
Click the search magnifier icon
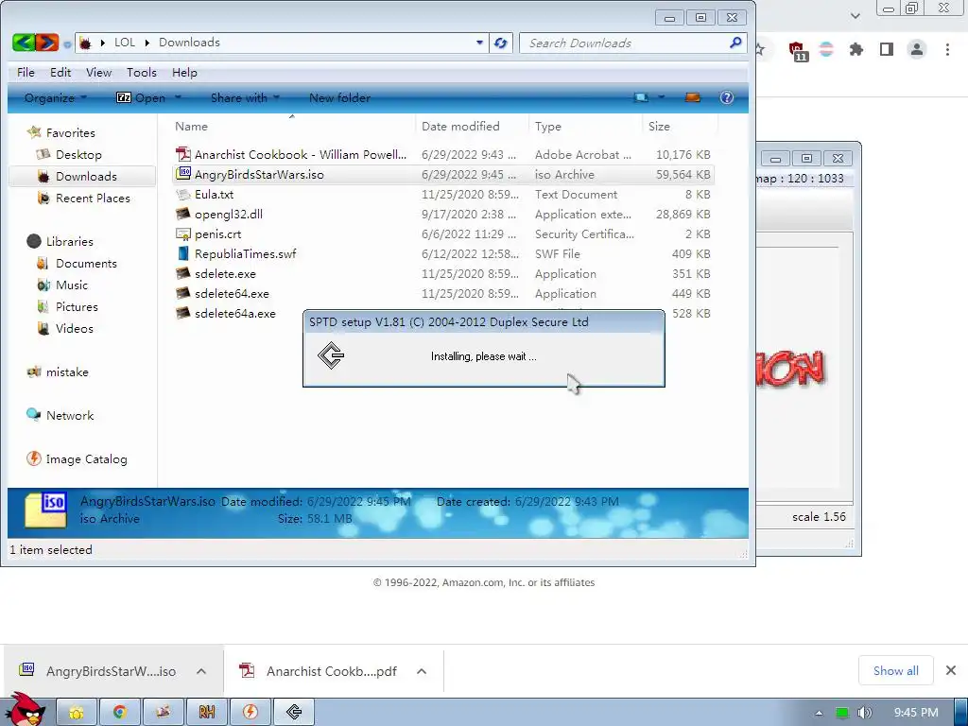(735, 43)
